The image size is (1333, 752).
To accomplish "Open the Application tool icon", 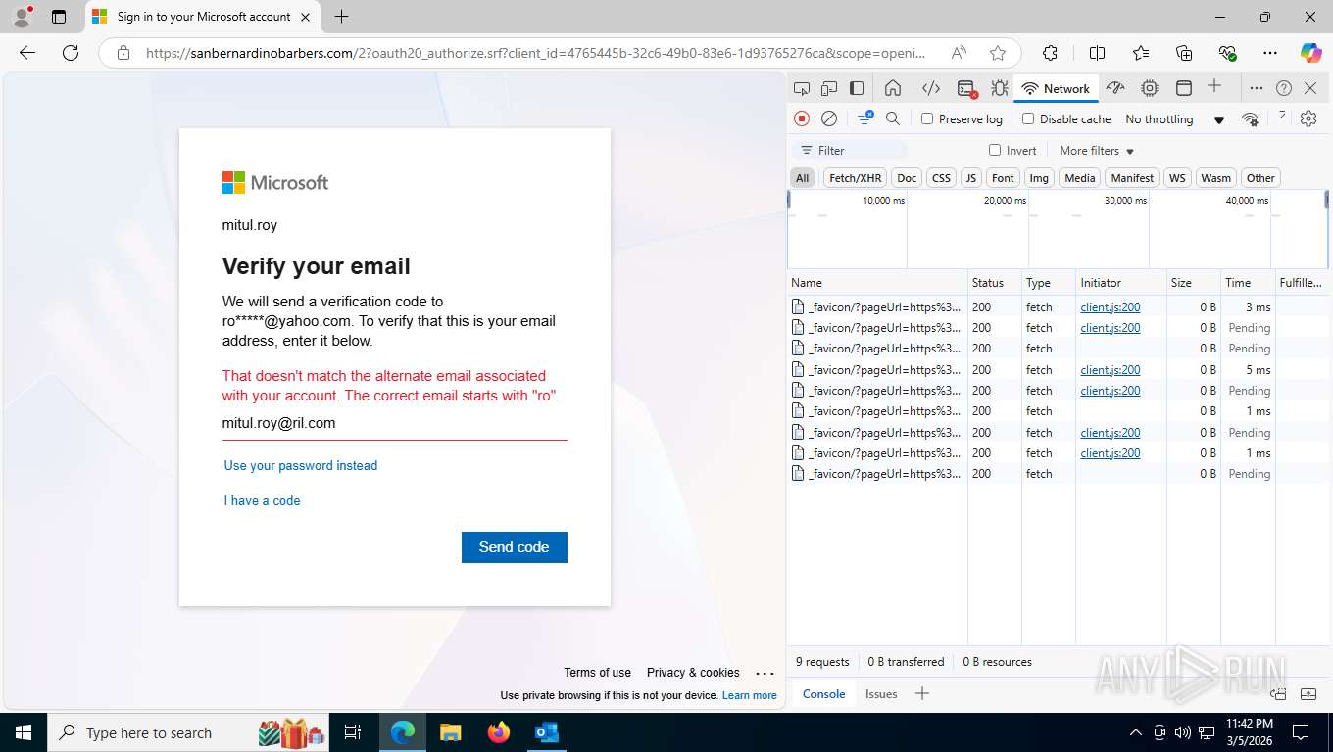I will [x=1184, y=88].
